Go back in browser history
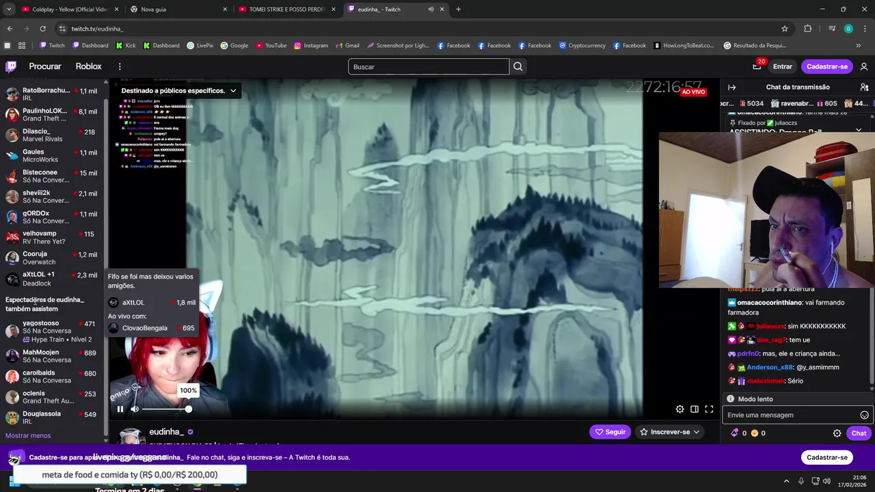The height and width of the screenshot is (492, 875). pyautogui.click(x=10, y=29)
